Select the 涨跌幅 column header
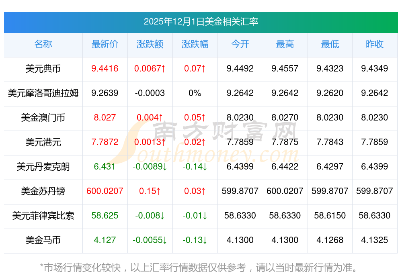This screenshot has height=280, width=402. point(195,44)
